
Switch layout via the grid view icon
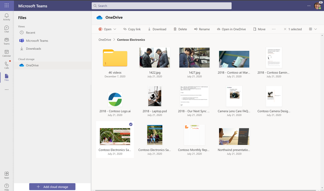[310, 29]
